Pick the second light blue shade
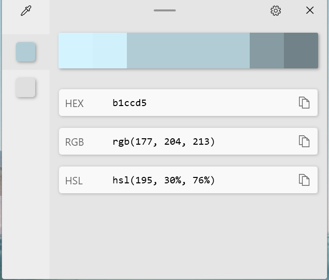The image size is (329, 280). tap(110, 51)
